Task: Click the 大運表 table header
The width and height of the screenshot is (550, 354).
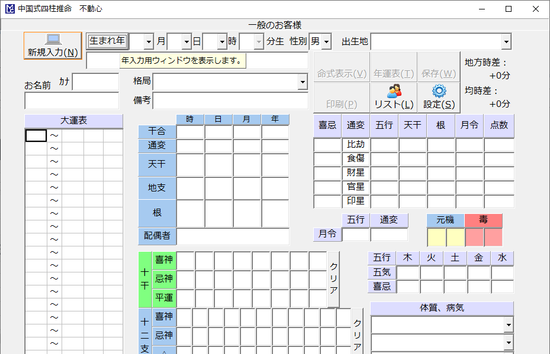Action: [x=73, y=121]
